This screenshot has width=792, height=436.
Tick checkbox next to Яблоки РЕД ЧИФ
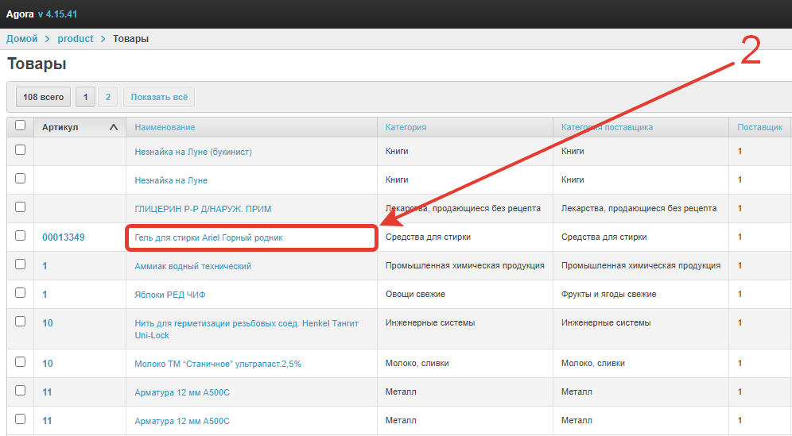21,293
